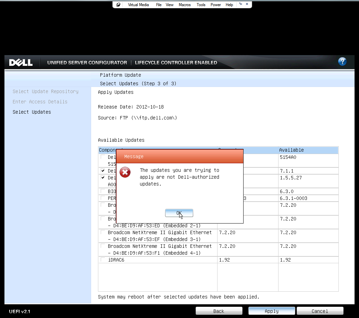Click the Dell logo in the header
The image size is (359, 318).
(21, 62)
